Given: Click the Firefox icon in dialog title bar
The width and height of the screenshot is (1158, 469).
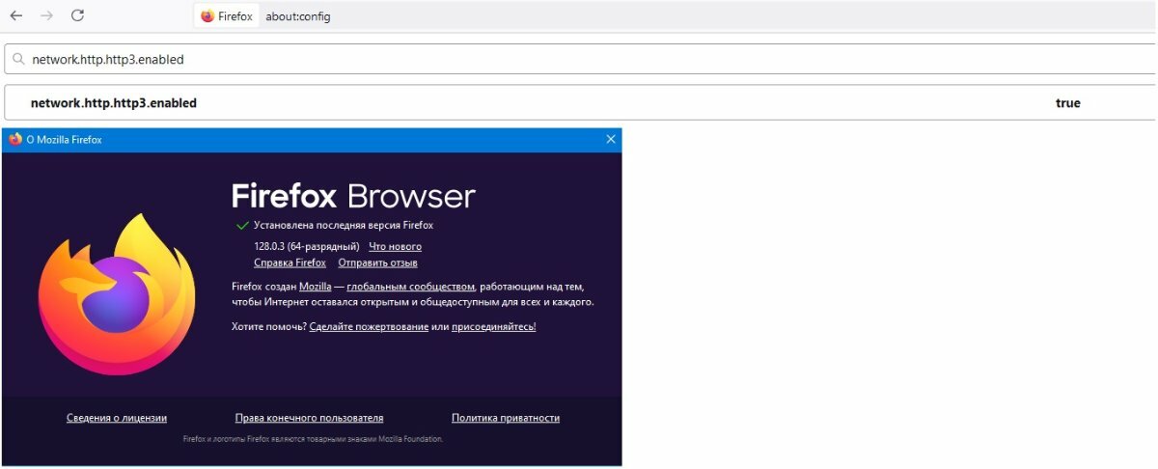Looking at the screenshot, I should (14, 140).
